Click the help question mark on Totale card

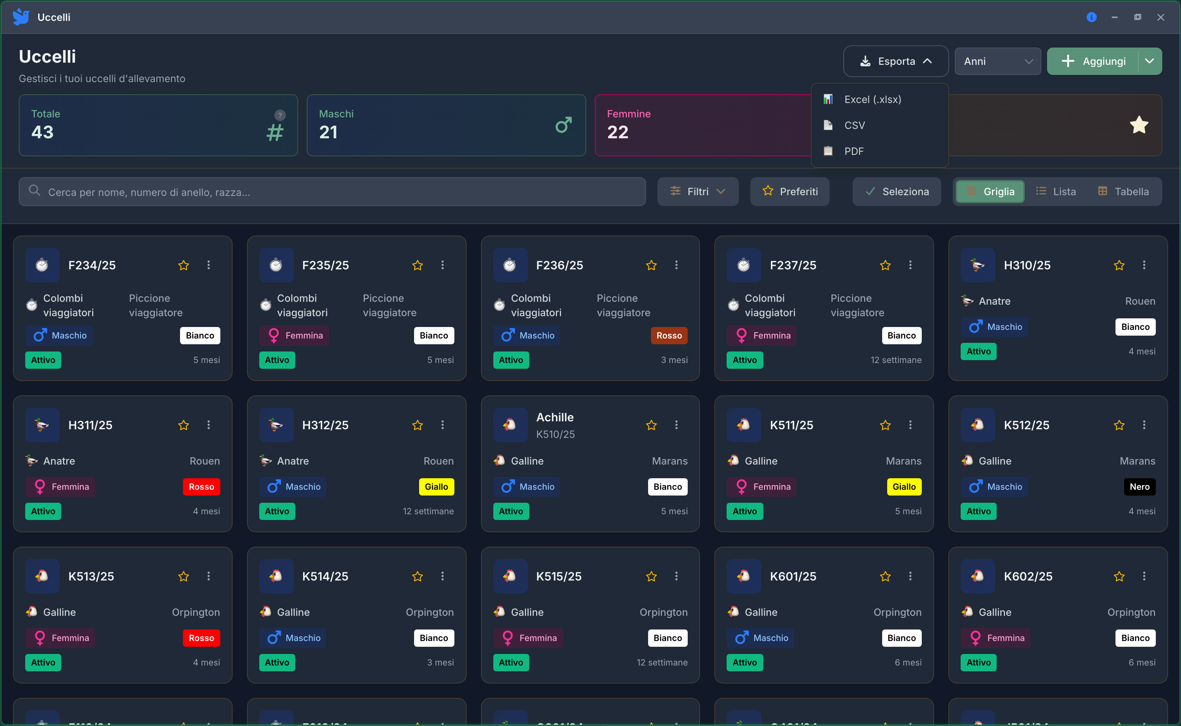coord(280,115)
